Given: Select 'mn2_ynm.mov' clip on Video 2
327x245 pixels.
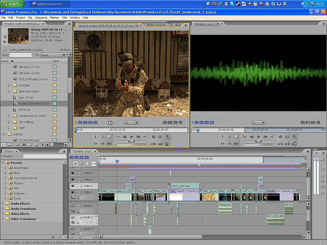Looking at the screenshot, I should (185, 186).
